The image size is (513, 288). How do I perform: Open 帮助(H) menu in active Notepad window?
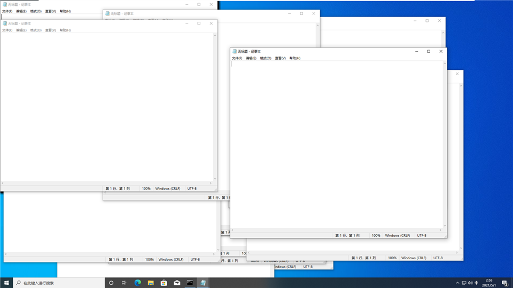coord(295,58)
